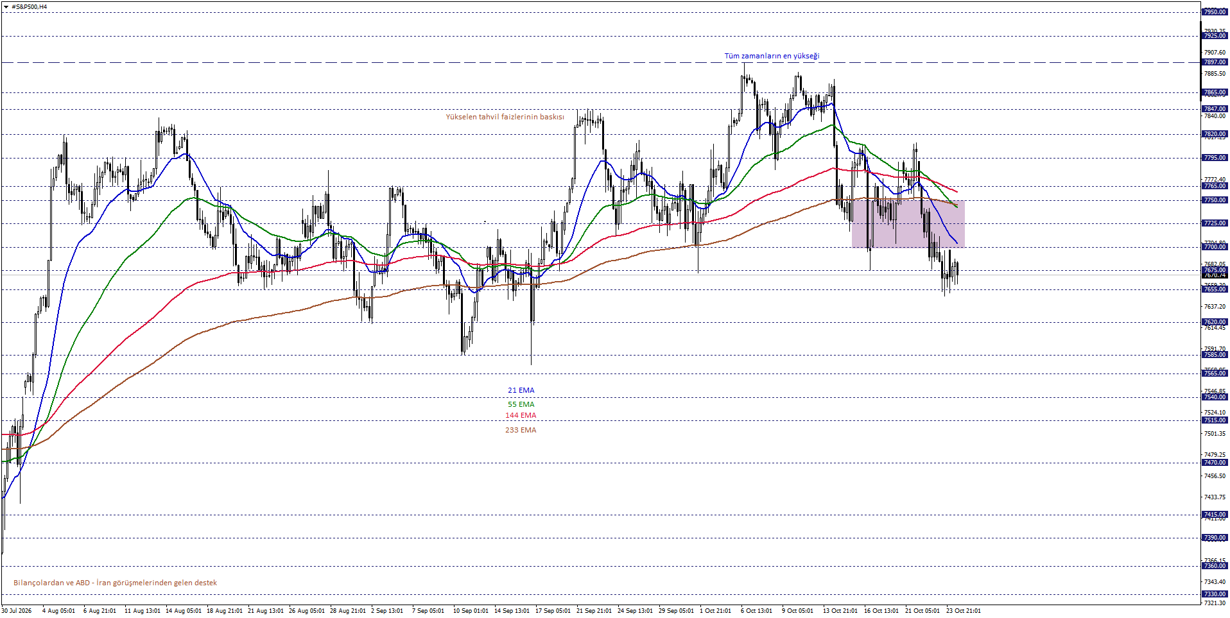Click the 7950.00 price level tag
The image size is (1230, 618).
(x=1214, y=12)
